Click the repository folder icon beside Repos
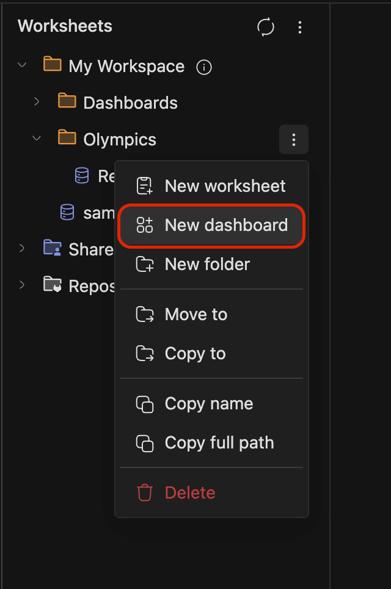391x589 pixels. point(52,285)
